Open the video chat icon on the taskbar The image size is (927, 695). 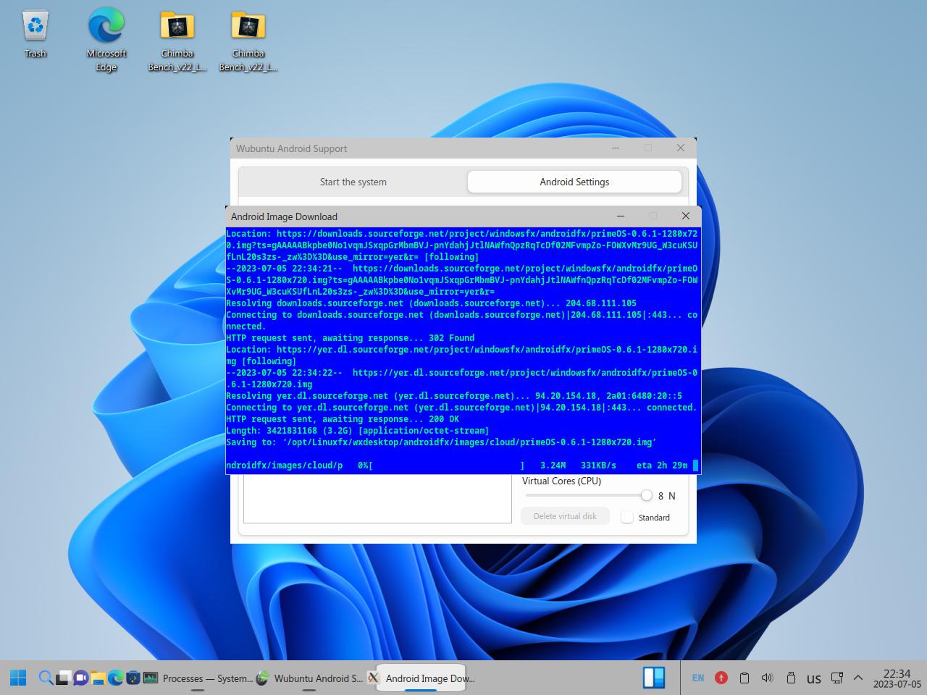pyautogui.click(x=80, y=678)
